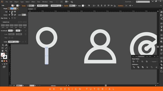This screenshot has width=163, height=91.
Task: Click Intersect in Shape Modes
Action: click(142, 62)
